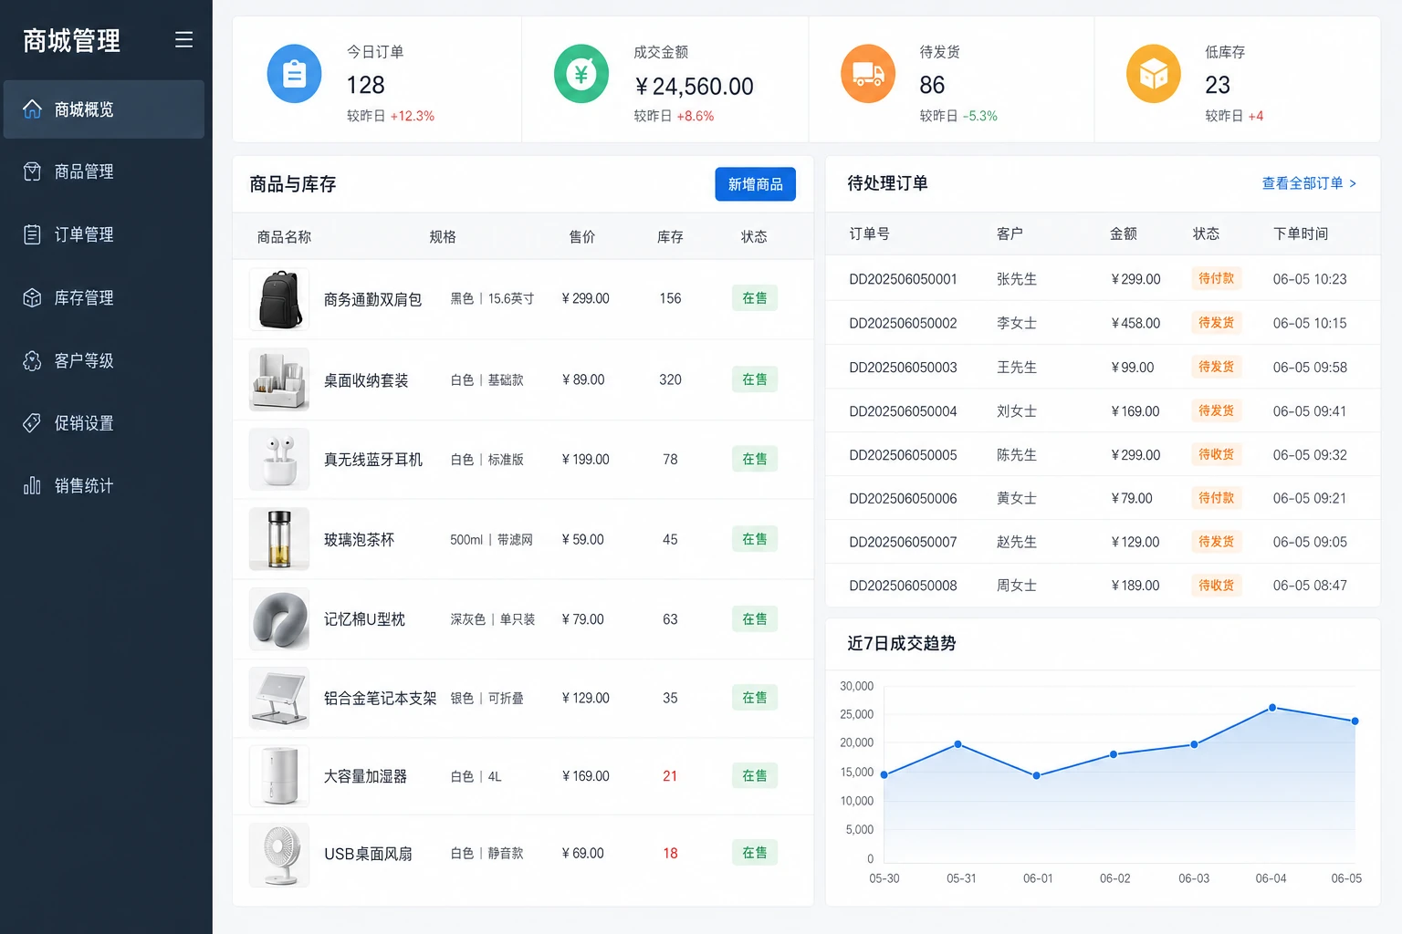
Task: Open the 查看全部订单 link
Action: [x=1309, y=183]
